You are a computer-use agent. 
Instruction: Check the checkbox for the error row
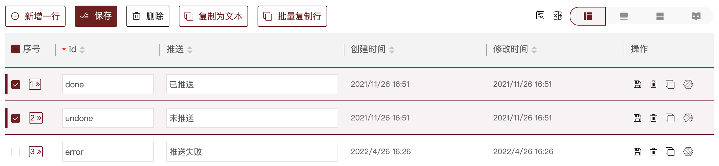(x=16, y=152)
